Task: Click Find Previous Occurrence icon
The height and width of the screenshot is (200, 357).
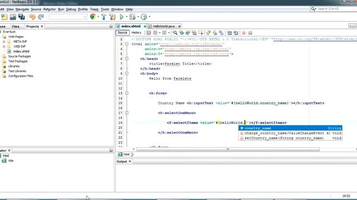Action: coord(181,33)
